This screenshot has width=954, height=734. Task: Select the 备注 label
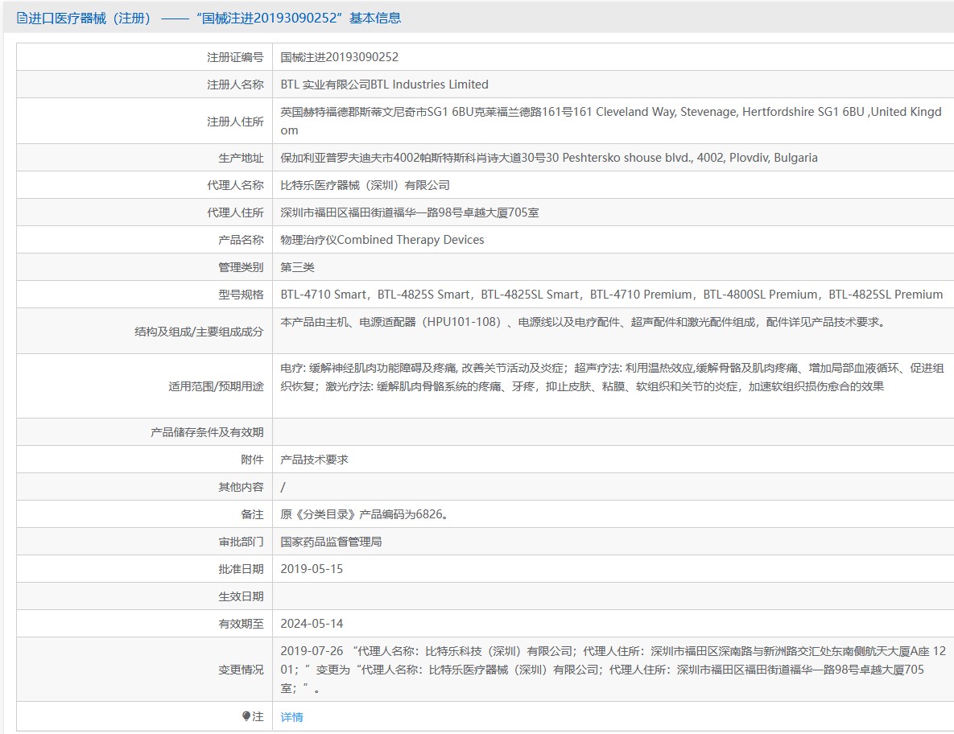(x=252, y=514)
